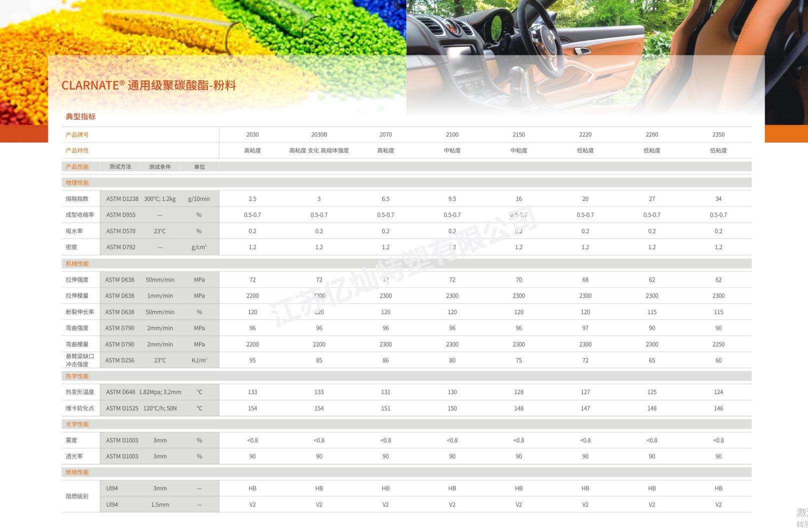Viewport: 808px width, 531px height.
Task: Click the "光学性能" section header
Action: 77,424
